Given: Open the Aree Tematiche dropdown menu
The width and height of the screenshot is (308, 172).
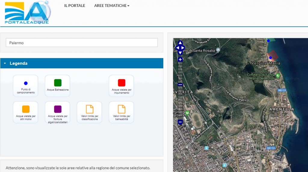Looking at the screenshot, I should 112,6.
